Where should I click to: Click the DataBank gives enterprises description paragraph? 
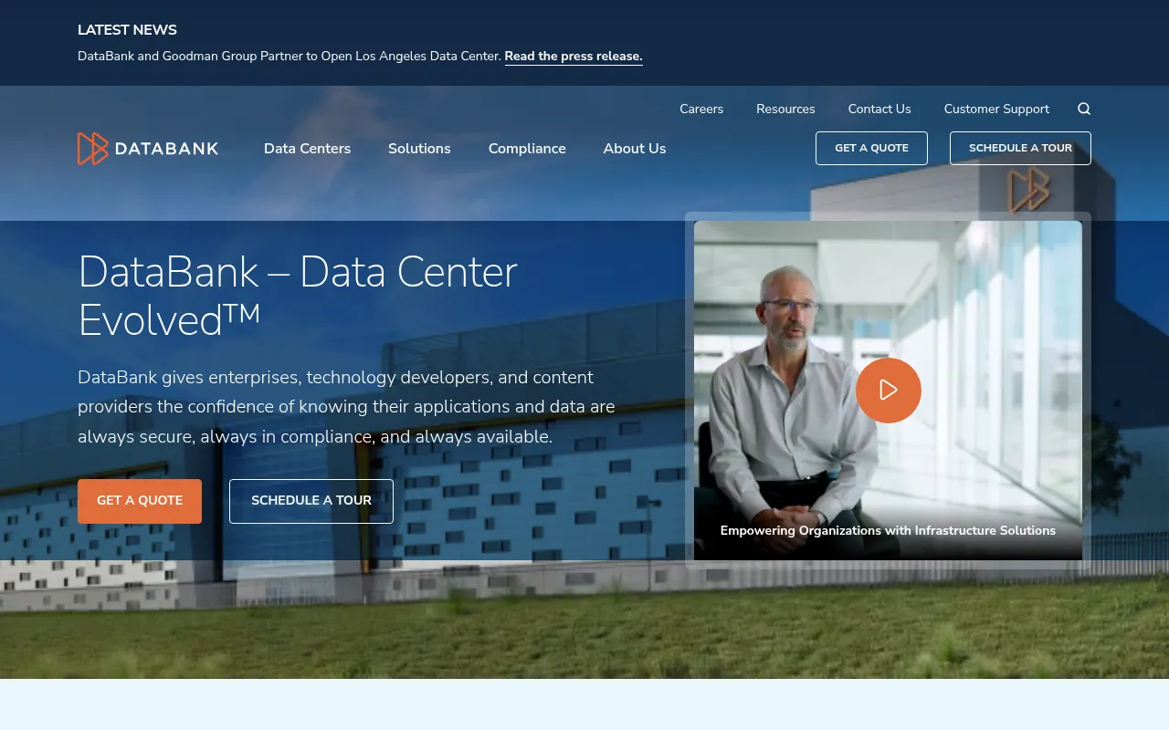pos(346,407)
